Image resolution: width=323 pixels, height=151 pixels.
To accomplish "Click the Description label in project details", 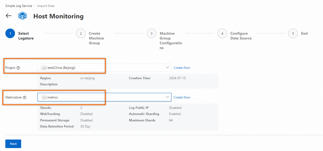I will (x=49, y=84).
